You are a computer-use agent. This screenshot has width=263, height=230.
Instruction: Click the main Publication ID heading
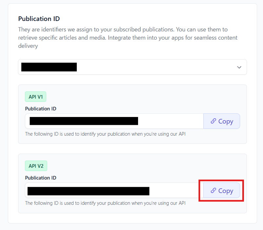[x=39, y=19]
